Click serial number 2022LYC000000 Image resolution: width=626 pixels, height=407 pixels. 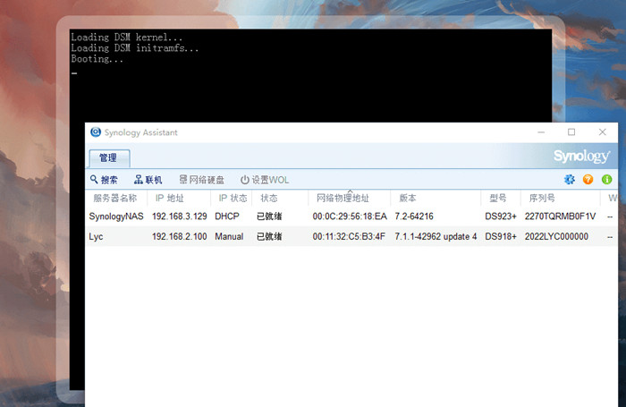[x=556, y=236]
